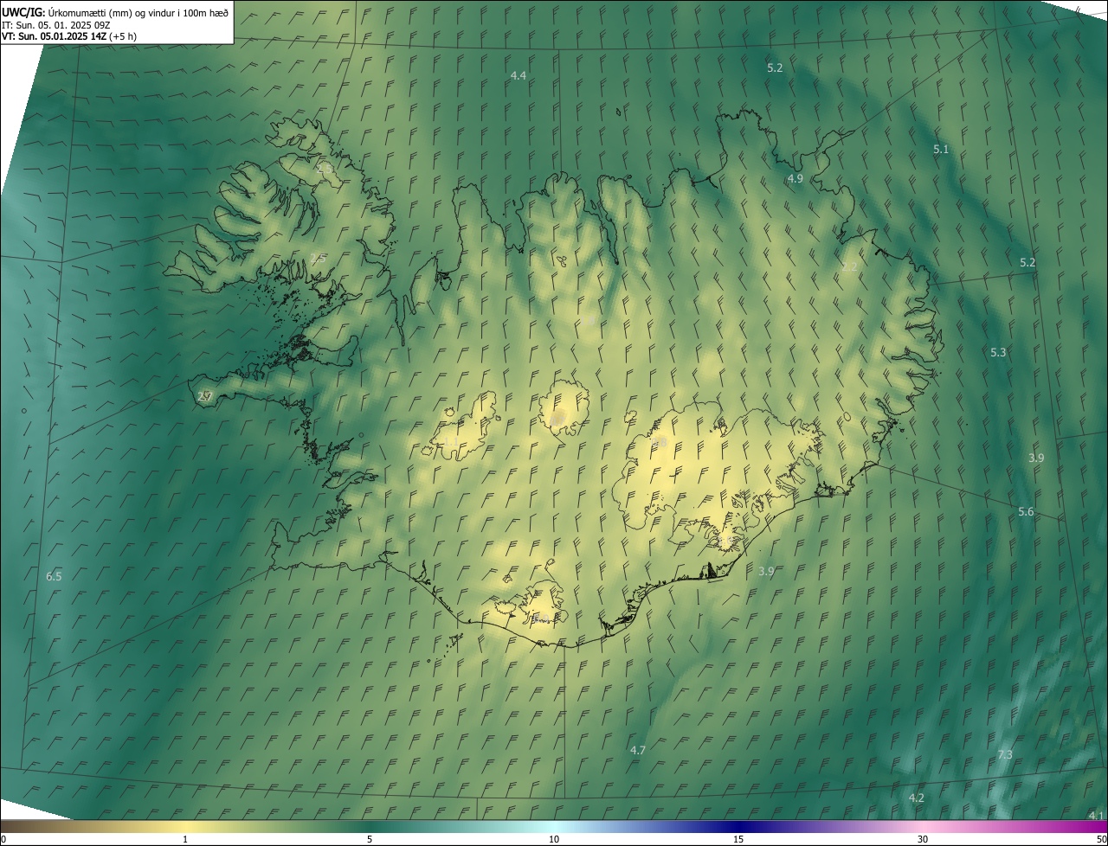Click the pale yellow segment of the colorbar
Screen dimensions: 1108x846
coord(185,827)
